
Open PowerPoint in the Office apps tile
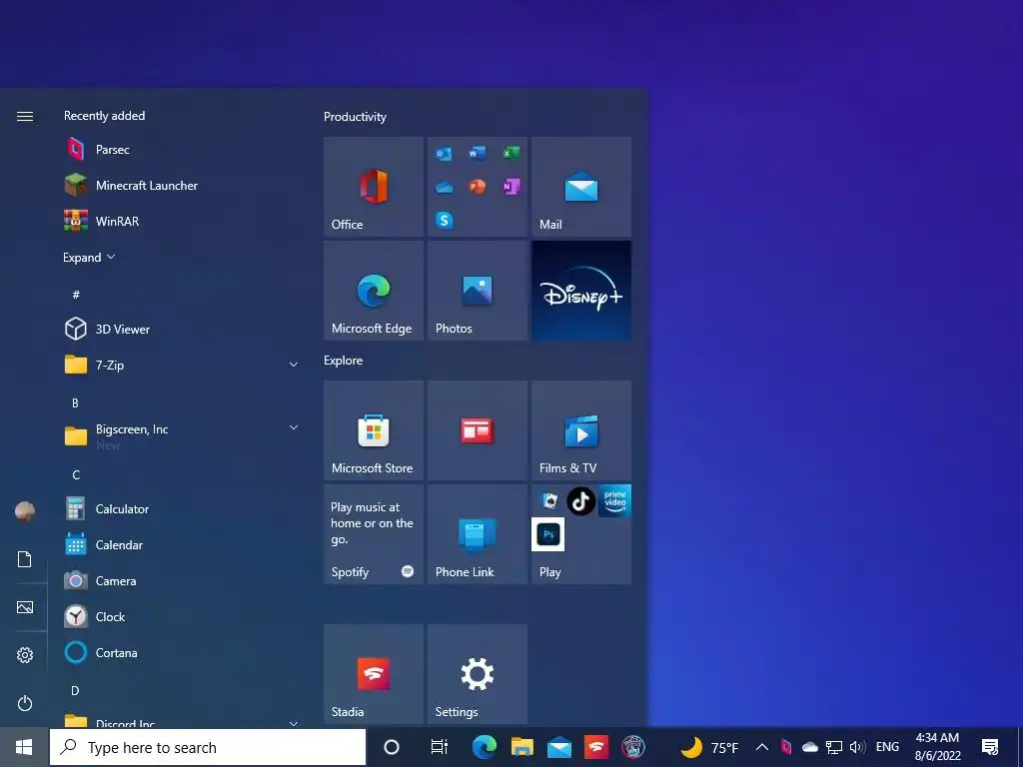click(x=477, y=187)
